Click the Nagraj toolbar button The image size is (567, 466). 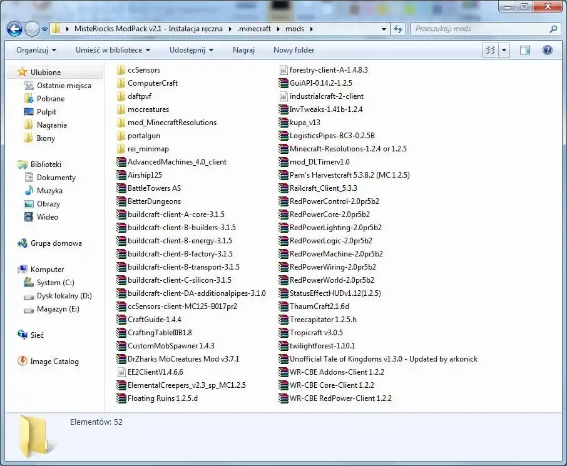coord(243,50)
